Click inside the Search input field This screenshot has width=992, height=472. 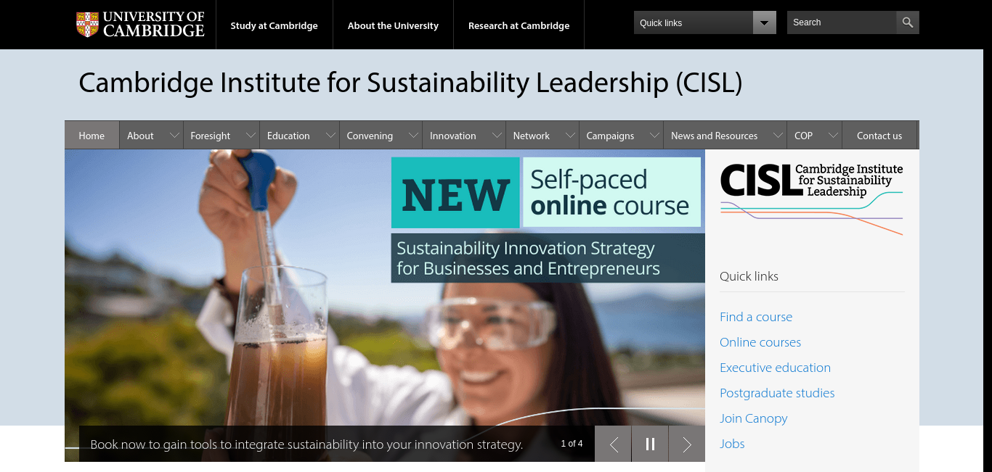(x=842, y=22)
